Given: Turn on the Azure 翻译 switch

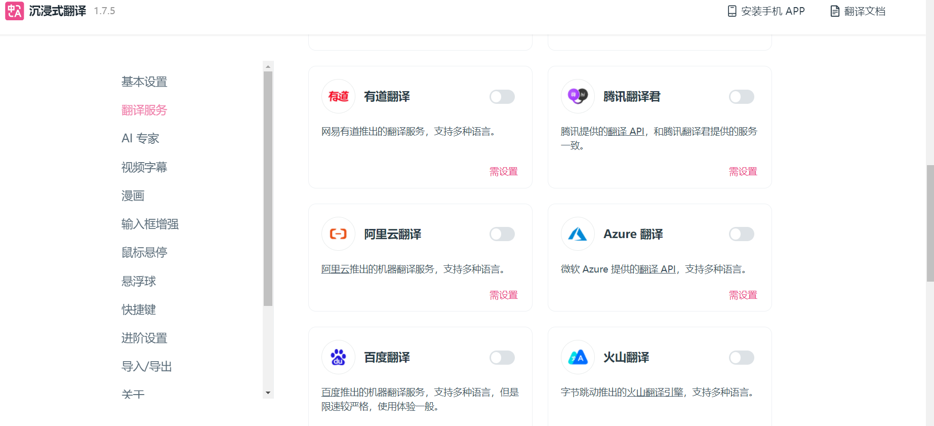Looking at the screenshot, I should pyautogui.click(x=742, y=234).
